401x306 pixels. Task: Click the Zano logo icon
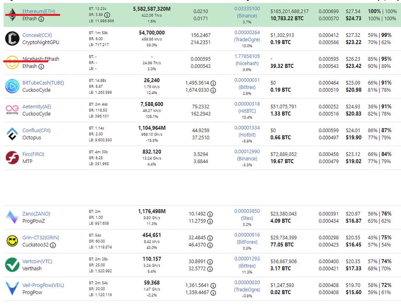12,217
